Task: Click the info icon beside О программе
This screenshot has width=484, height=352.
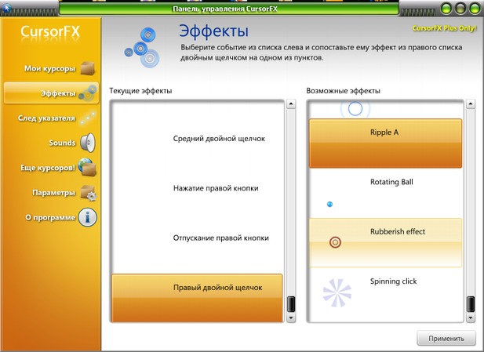Action: point(87,217)
